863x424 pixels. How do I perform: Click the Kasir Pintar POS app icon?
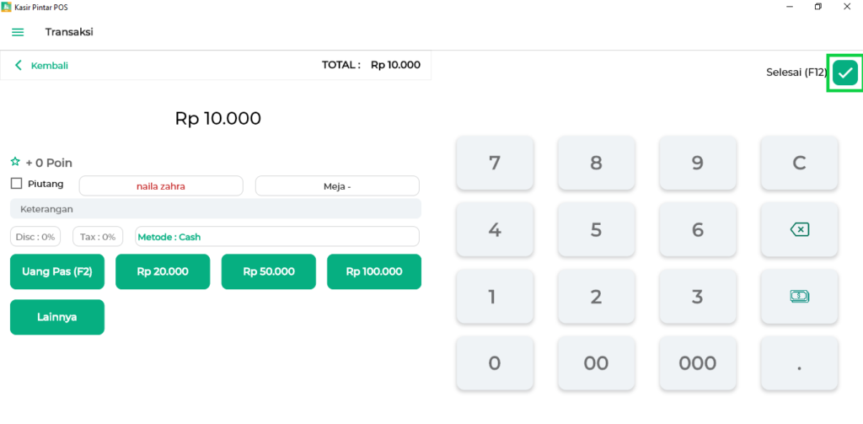(x=7, y=7)
